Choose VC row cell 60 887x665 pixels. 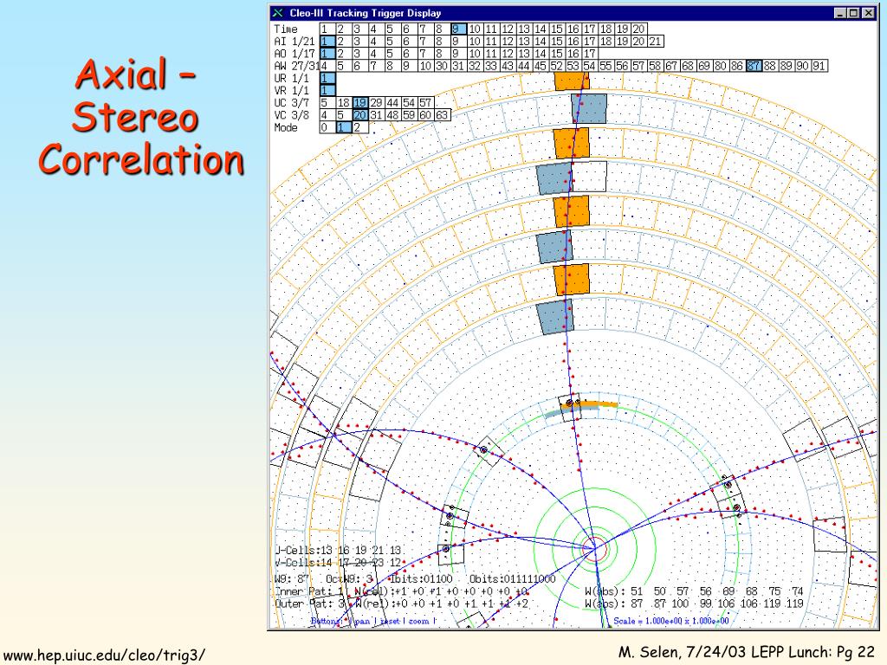[425, 115]
